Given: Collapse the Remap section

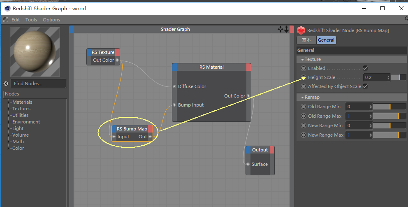Looking at the screenshot, I should point(302,98).
